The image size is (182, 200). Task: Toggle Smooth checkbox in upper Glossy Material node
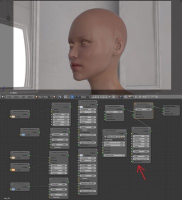click(81, 129)
